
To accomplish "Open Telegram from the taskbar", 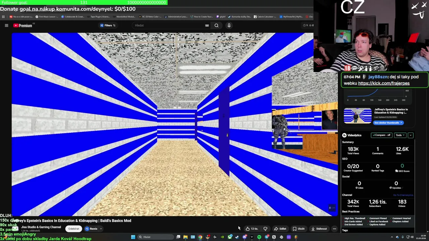I will coord(266,237).
